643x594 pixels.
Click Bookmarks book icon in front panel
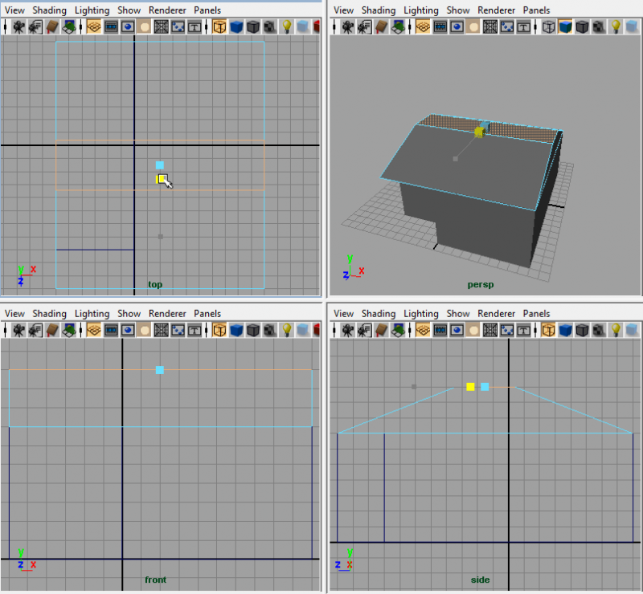click(52, 330)
